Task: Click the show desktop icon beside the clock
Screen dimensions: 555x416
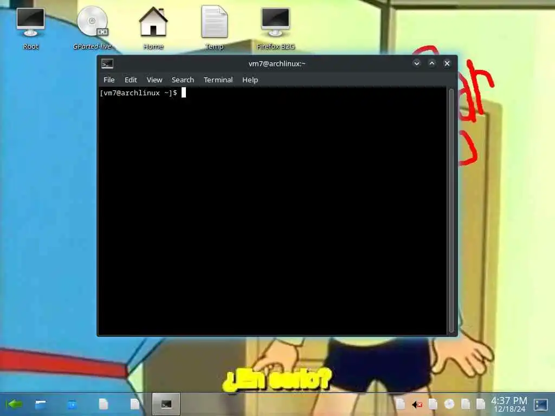Action: click(x=541, y=404)
